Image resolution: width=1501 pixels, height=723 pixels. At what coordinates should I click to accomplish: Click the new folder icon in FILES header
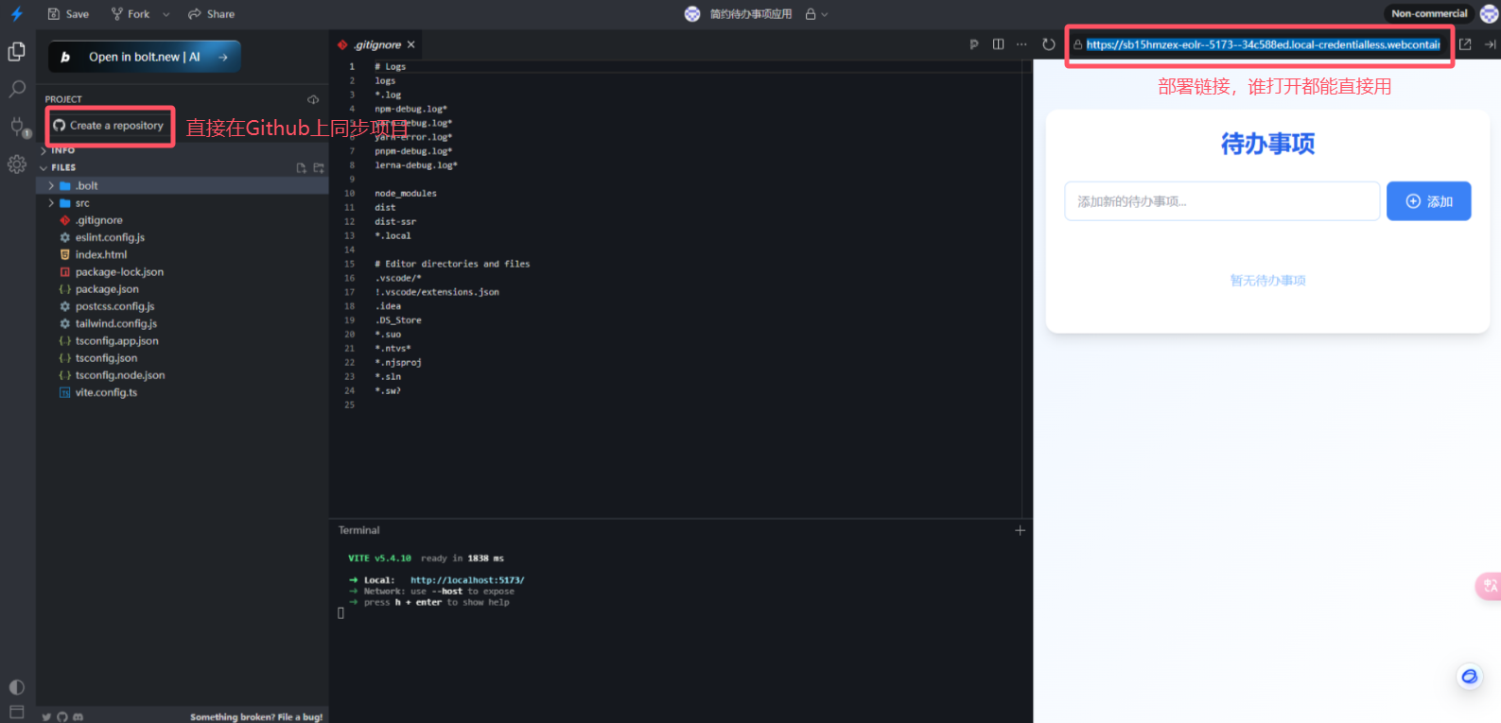(x=319, y=168)
